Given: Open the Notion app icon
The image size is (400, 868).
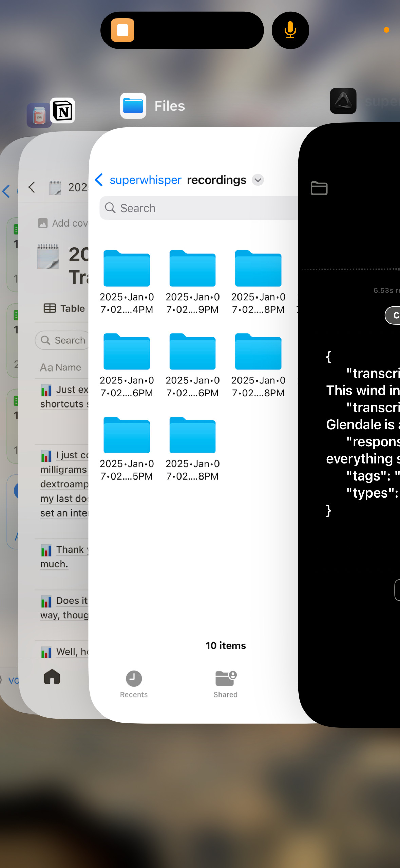Looking at the screenshot, I should click(63, 111).
